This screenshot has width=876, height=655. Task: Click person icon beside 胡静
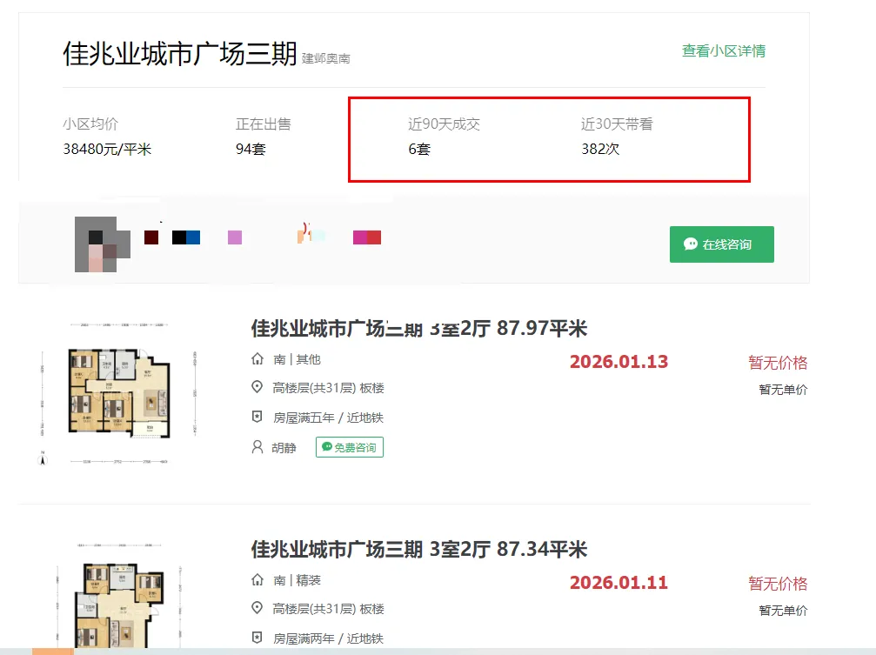(257, 446)
